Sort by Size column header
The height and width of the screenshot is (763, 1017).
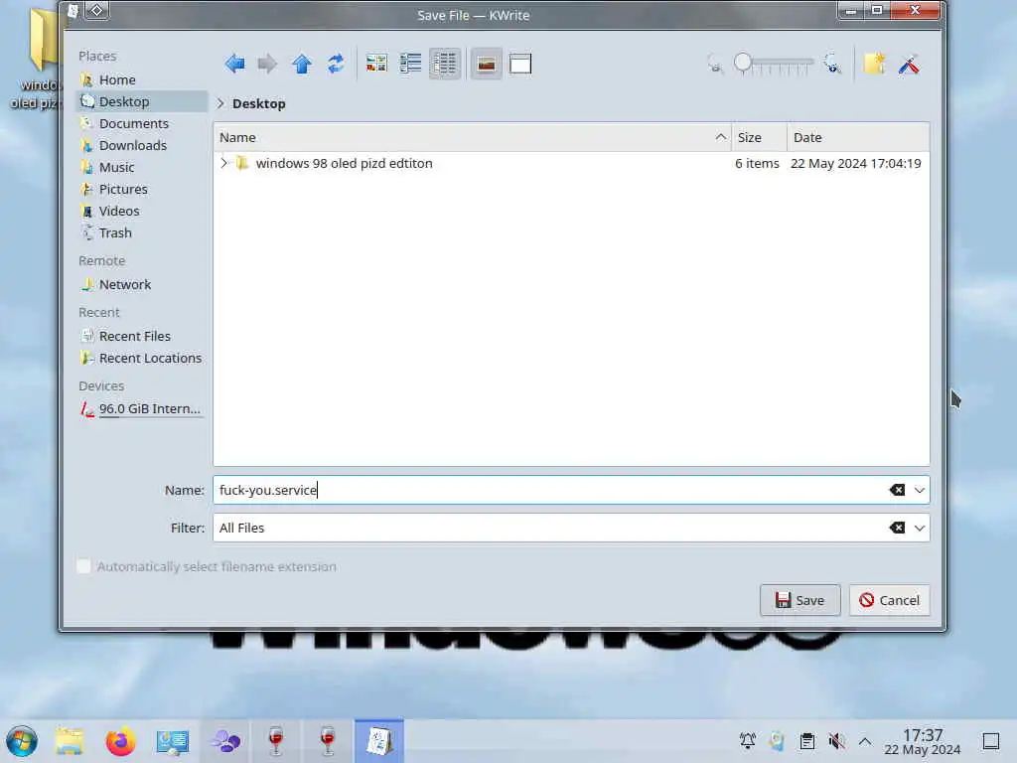[759, 137]
